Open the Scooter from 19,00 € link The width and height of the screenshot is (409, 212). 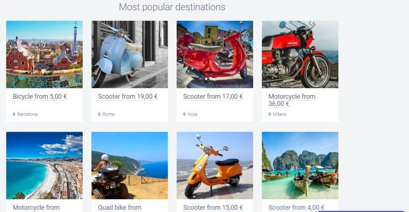pos(128,96)
